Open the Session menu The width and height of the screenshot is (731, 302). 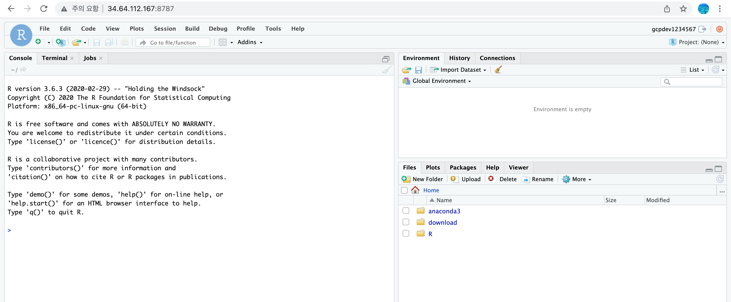(x=164, y=29)
